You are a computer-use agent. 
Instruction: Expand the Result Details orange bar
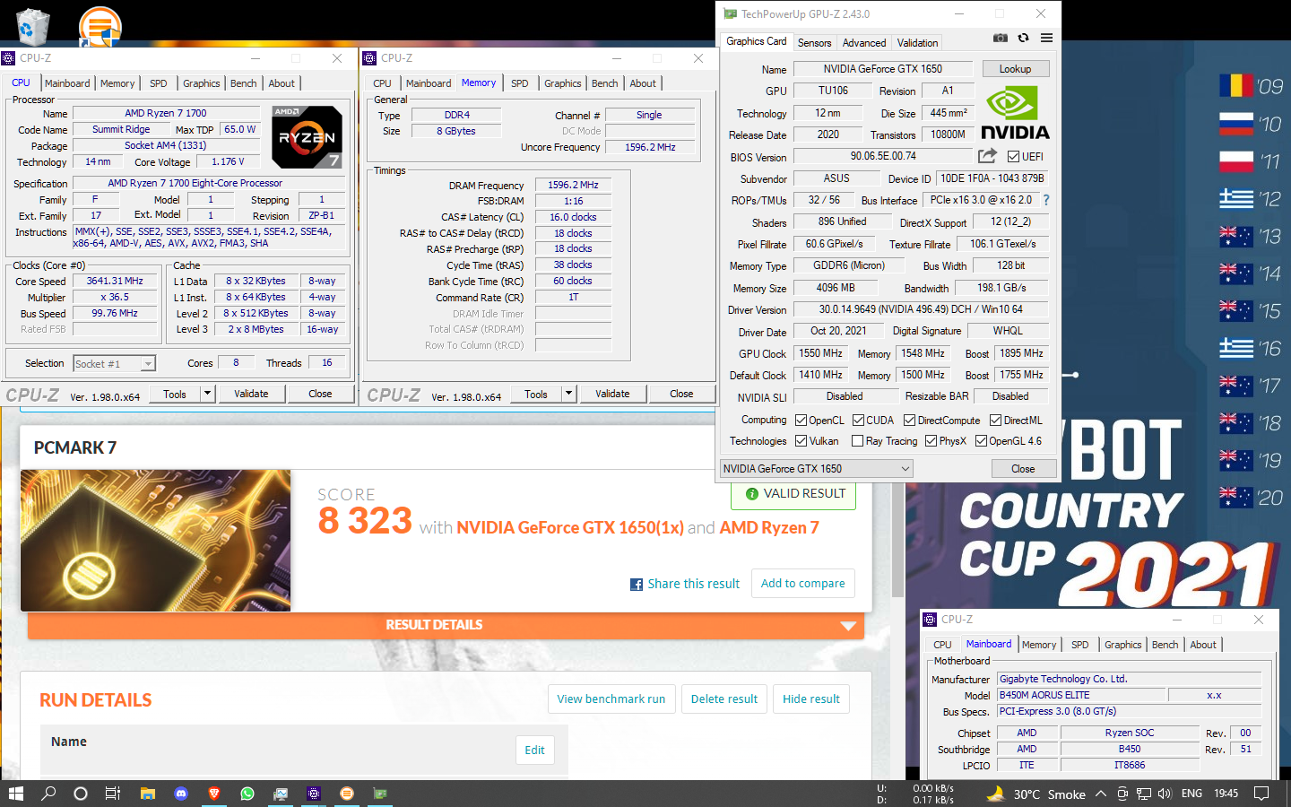pos(446,625)
